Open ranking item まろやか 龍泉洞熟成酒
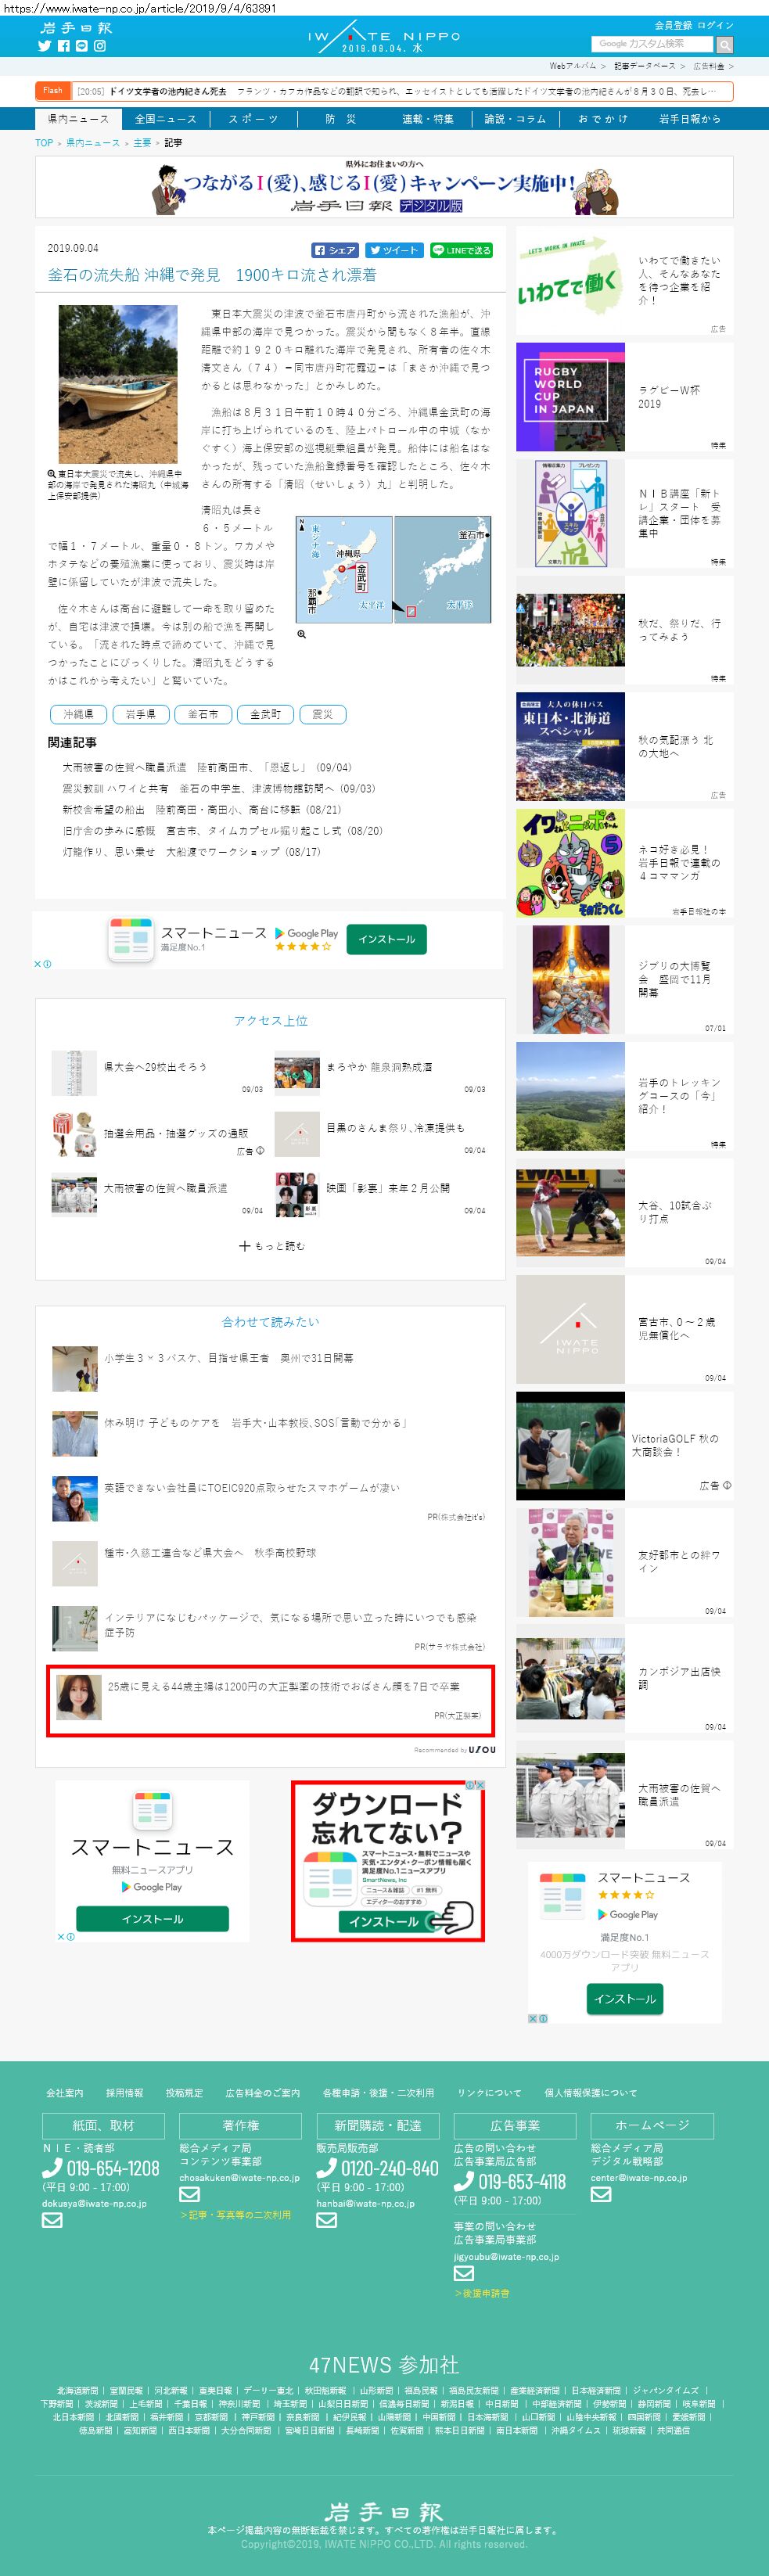 (x=379, y=1067)
